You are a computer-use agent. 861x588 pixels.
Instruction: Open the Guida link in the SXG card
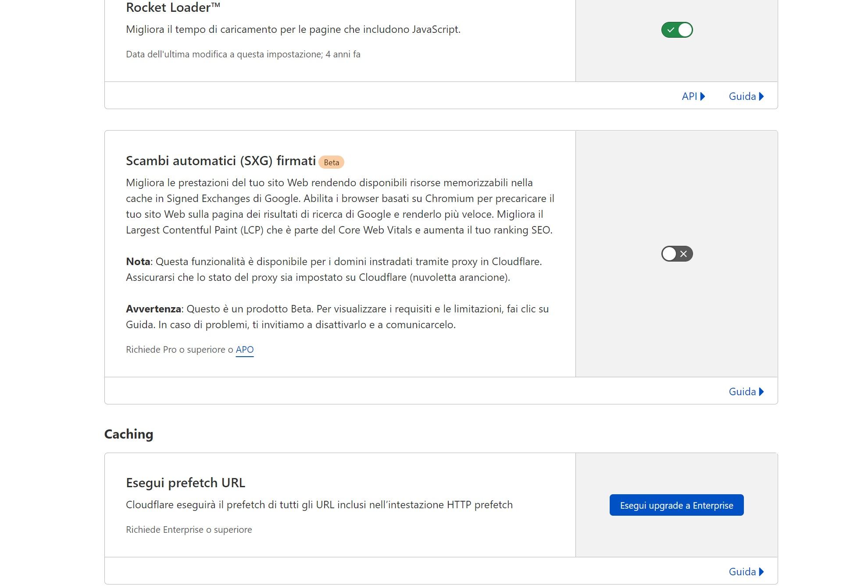tap(742, 392)
